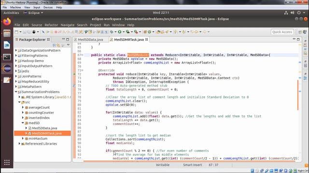Viewport: 309px width, 173px height.
Task: Click the Coverage run icon
Action: click(127, 32)
